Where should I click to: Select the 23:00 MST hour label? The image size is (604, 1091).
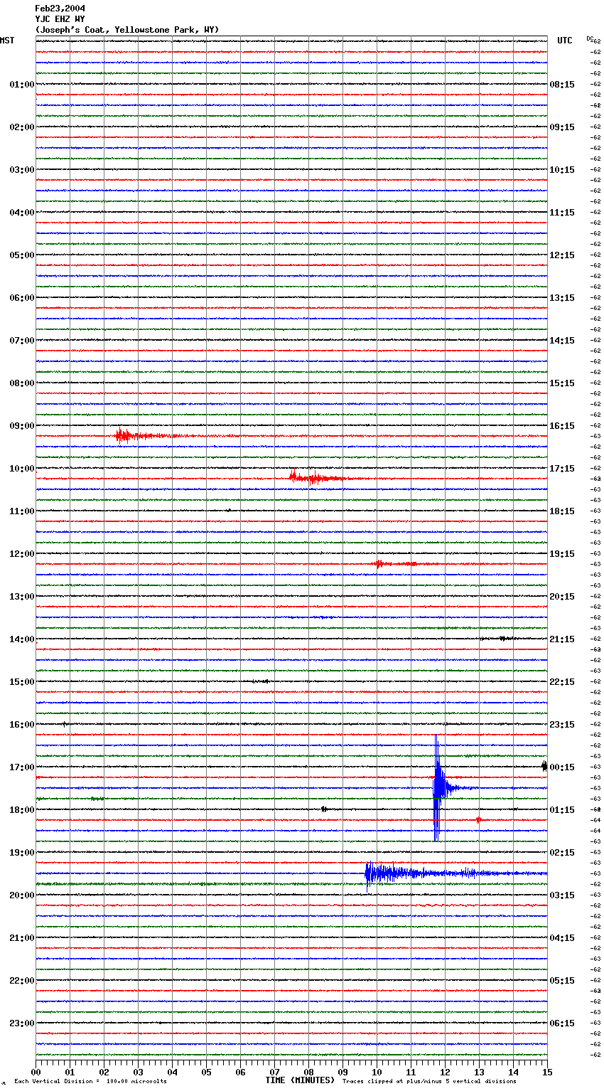21,1023
